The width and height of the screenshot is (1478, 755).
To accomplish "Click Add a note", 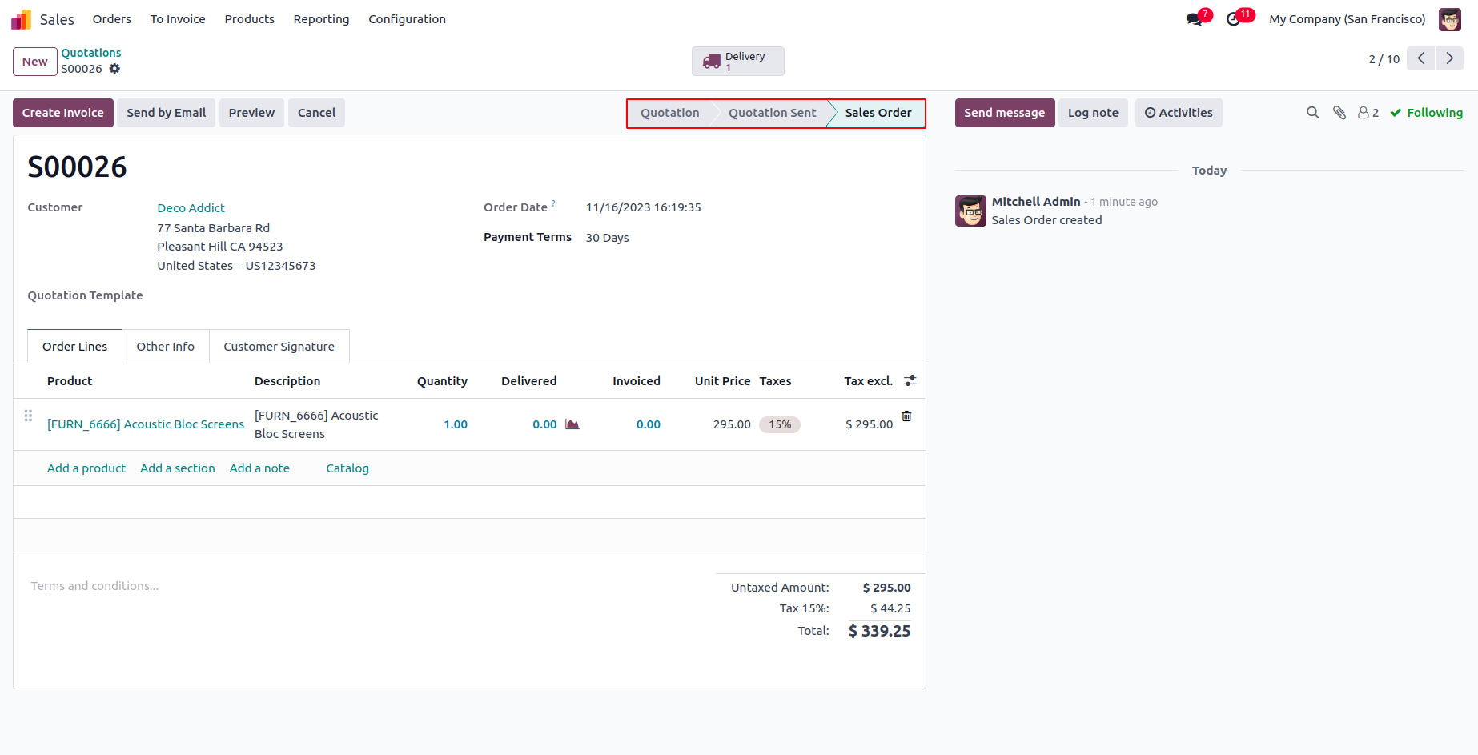I will click(259, 468).
